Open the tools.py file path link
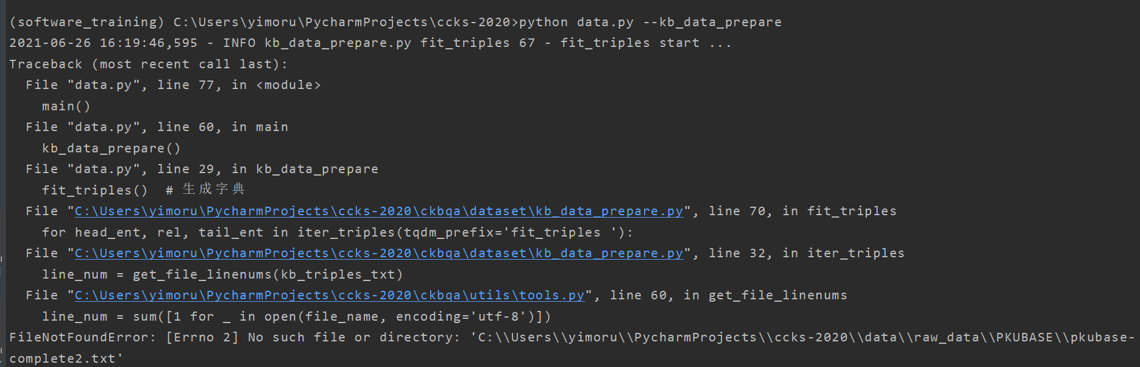The height and width of the screenshot is (367, 1140). point(329,295)
